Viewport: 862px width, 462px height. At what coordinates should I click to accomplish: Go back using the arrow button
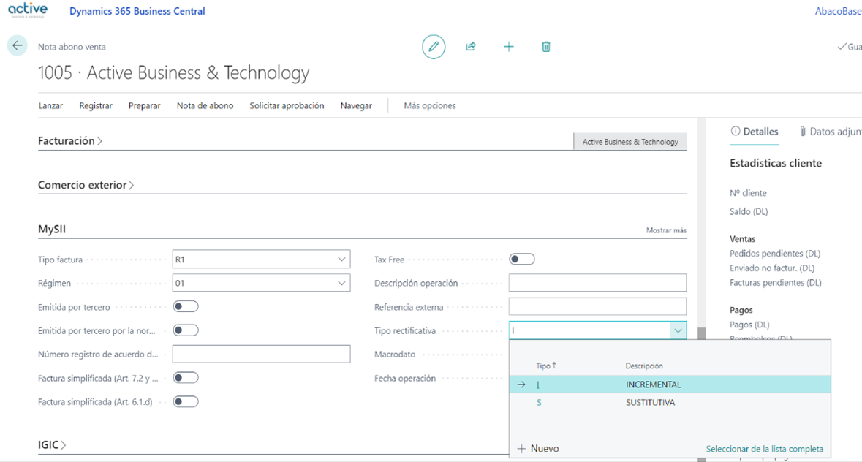click(17, 45)
